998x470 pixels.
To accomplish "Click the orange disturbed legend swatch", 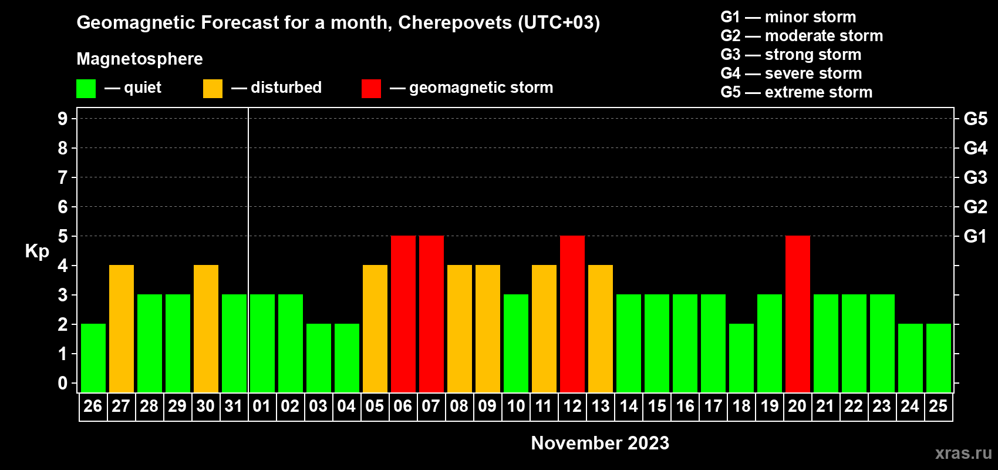I will [x=213, y=89].
